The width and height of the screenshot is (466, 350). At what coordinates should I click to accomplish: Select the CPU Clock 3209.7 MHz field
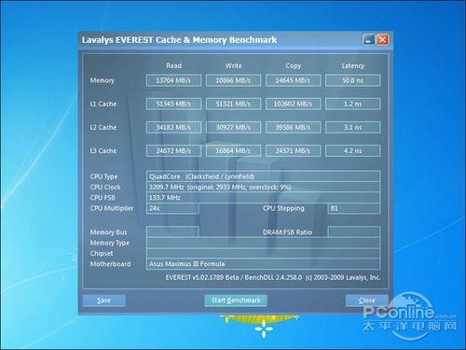(x=263, y=187)
